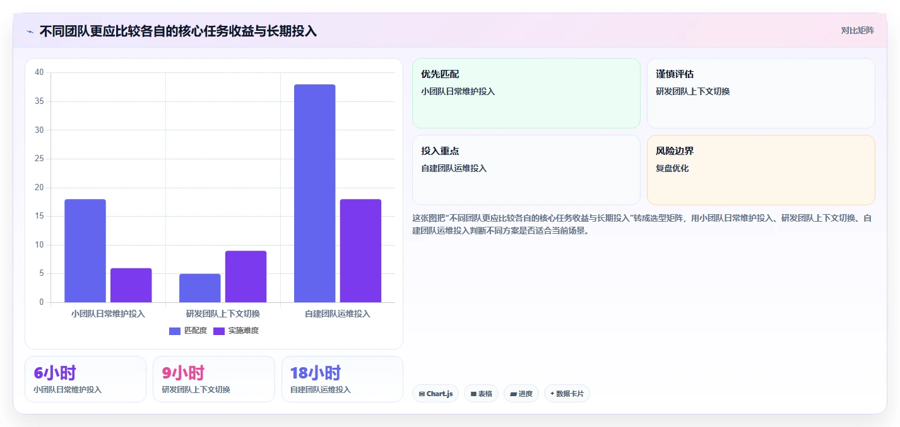900x427 pixels.
Task: Open the 谨慎评估 matrix card
Action: (x=761, y=93)
